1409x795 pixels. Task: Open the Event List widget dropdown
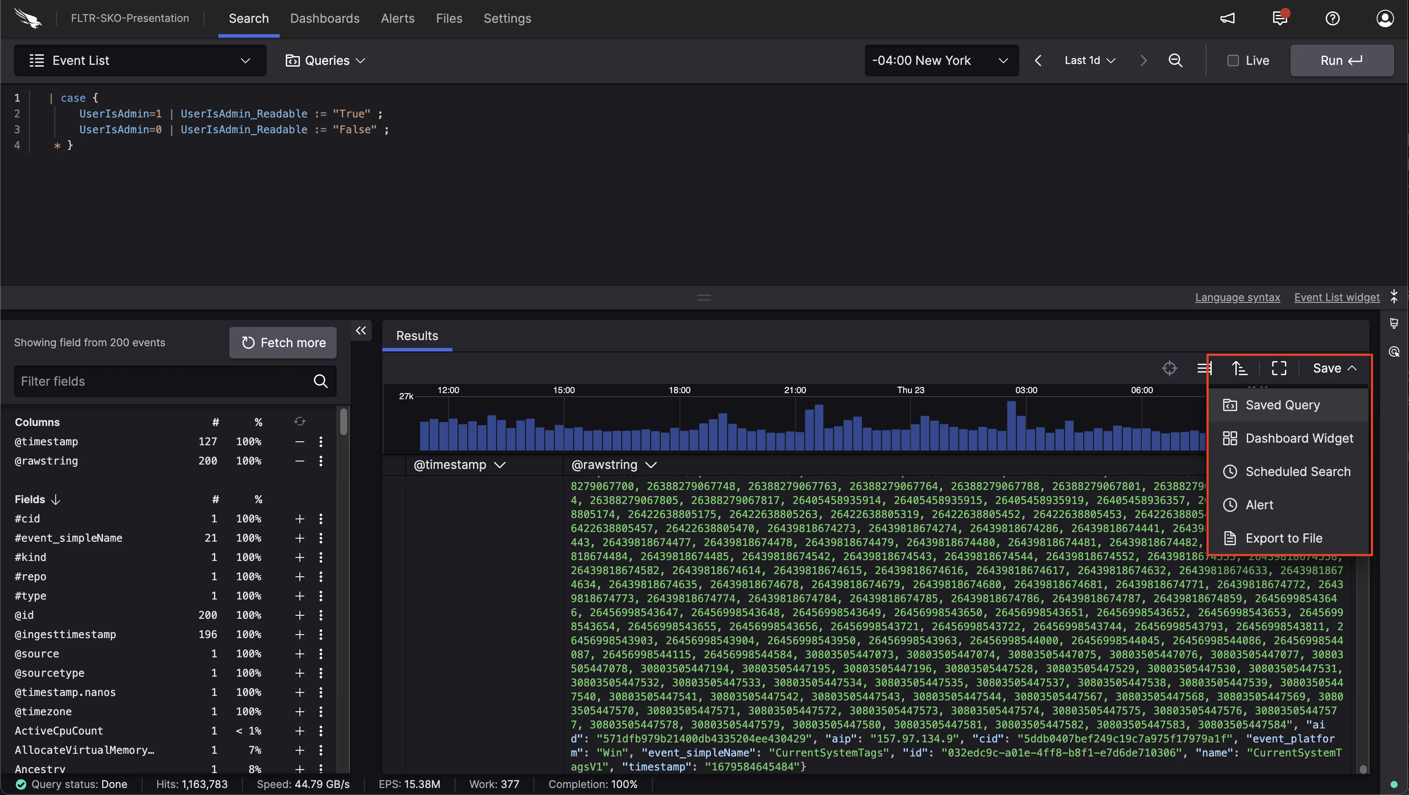pos(140,60)
